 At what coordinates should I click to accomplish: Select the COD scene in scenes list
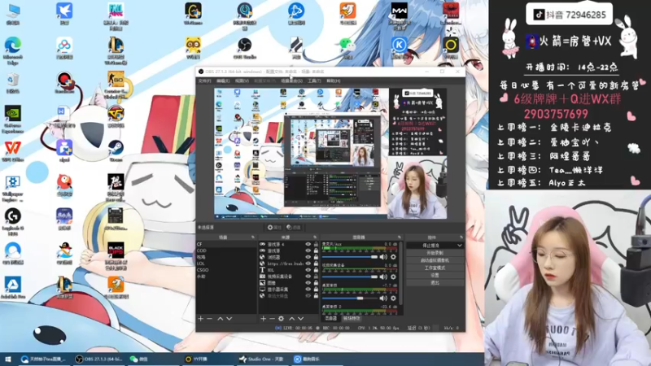point(226,251)
